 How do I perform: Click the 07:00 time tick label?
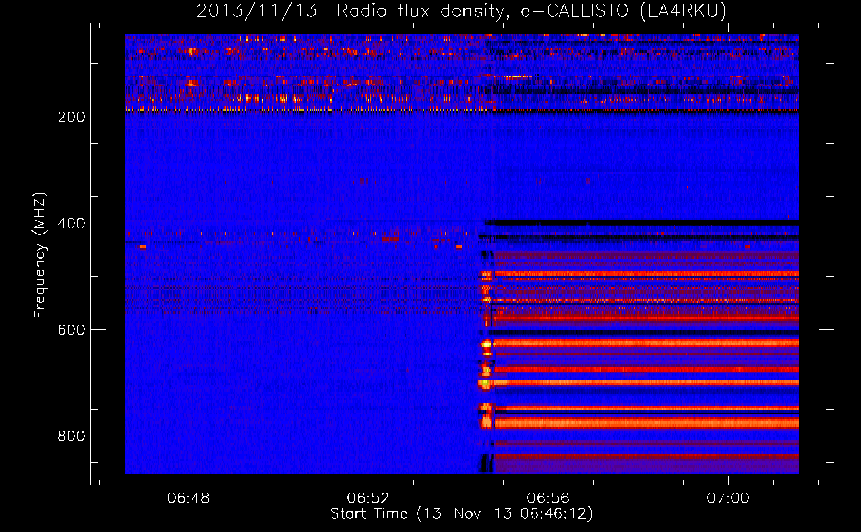pyautogui.click(x=728, y=498)
